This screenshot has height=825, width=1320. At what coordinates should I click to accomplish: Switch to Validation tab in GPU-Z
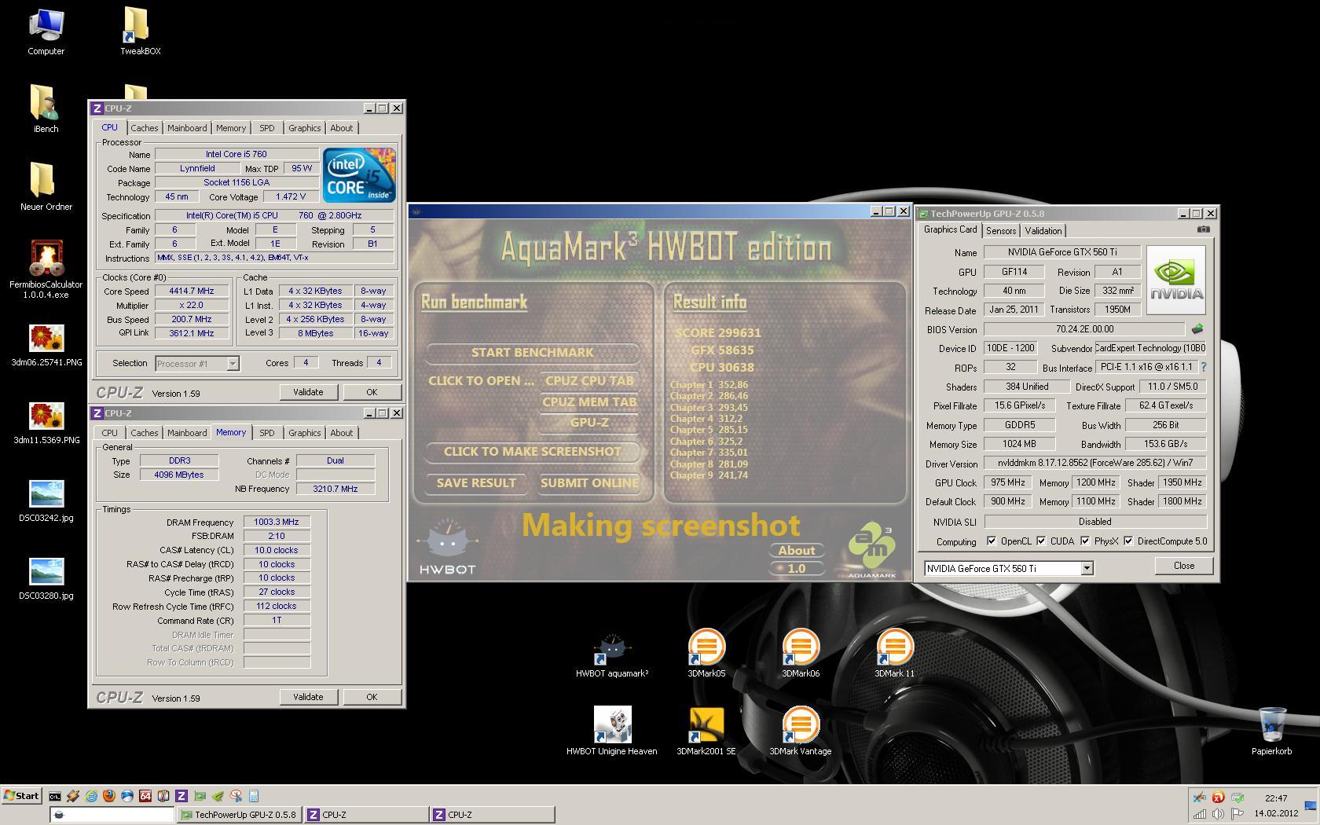(x=1043, y=231)
